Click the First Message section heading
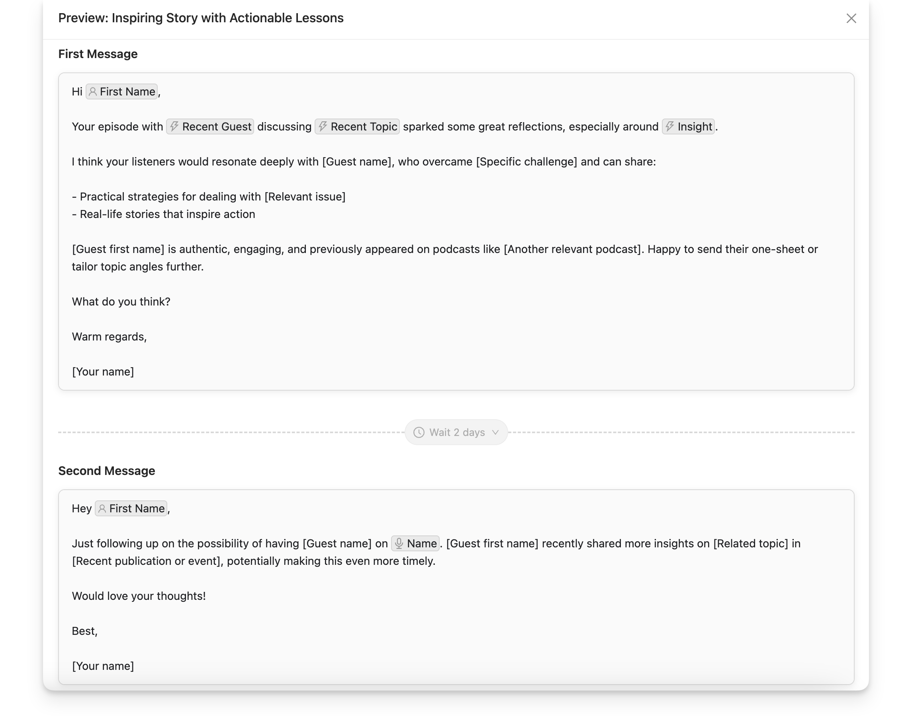This screenshot has width=912, height=716. click(98, 54)
